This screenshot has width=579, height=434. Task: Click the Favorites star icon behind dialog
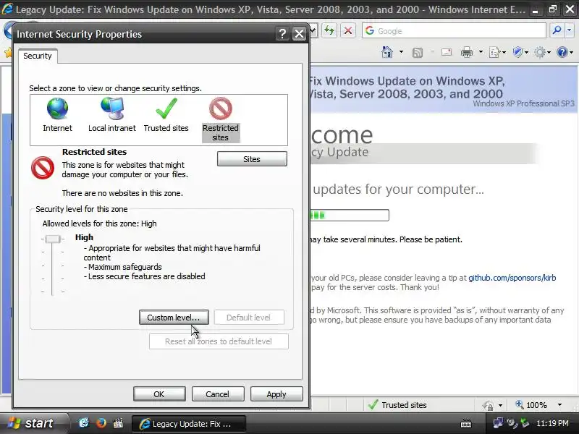click(x=7, y=52)
